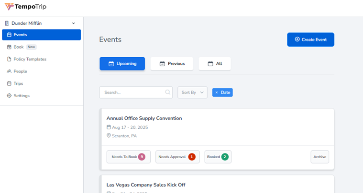
Task: Open Annual Office Supply Convention event
Action: click(x=144, y=118)
